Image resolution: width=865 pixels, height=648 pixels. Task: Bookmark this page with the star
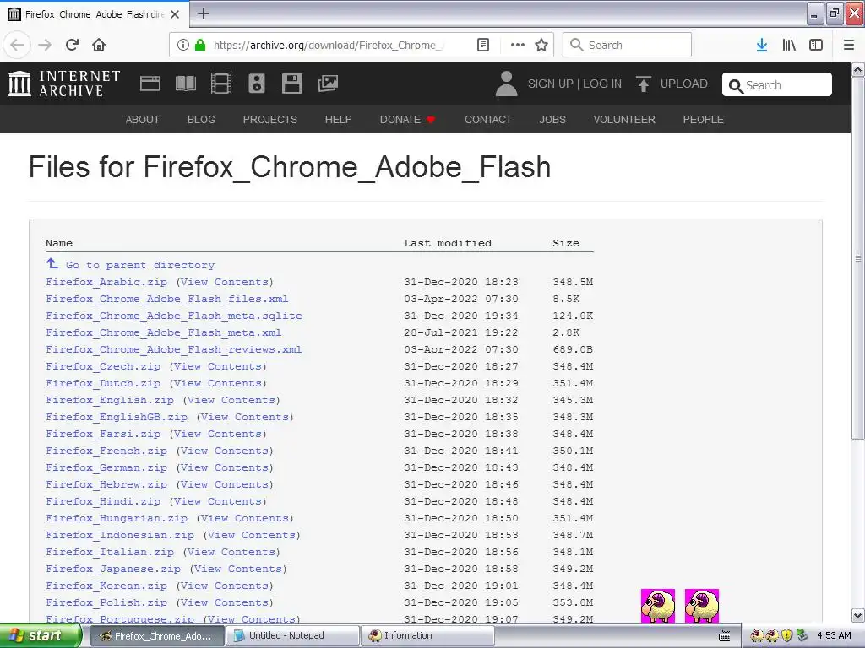541,46
